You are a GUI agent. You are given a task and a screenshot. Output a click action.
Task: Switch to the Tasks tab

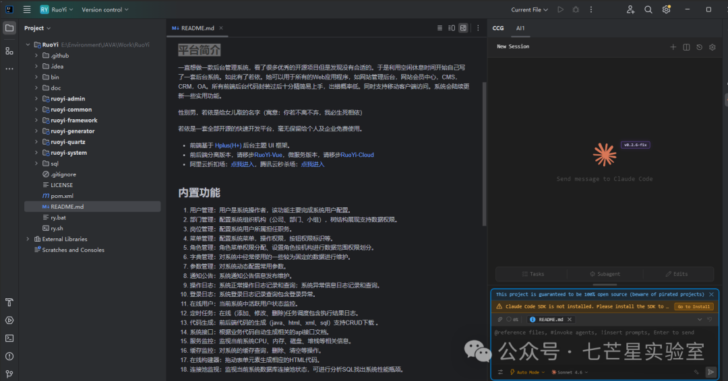pyautogui.click(x=533, y=274)
